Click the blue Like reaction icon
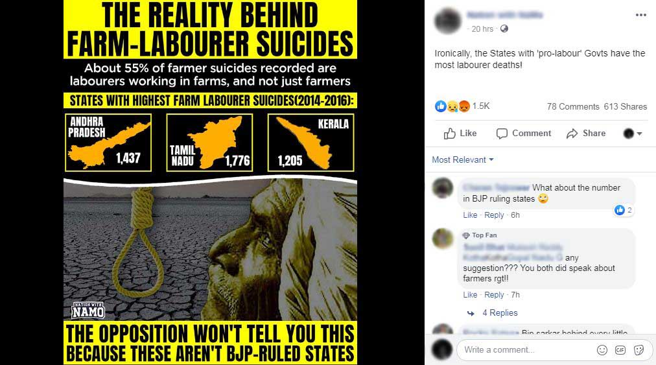This screenshot has height=365, width=656. pyautogui.click(x=440, y=106)
